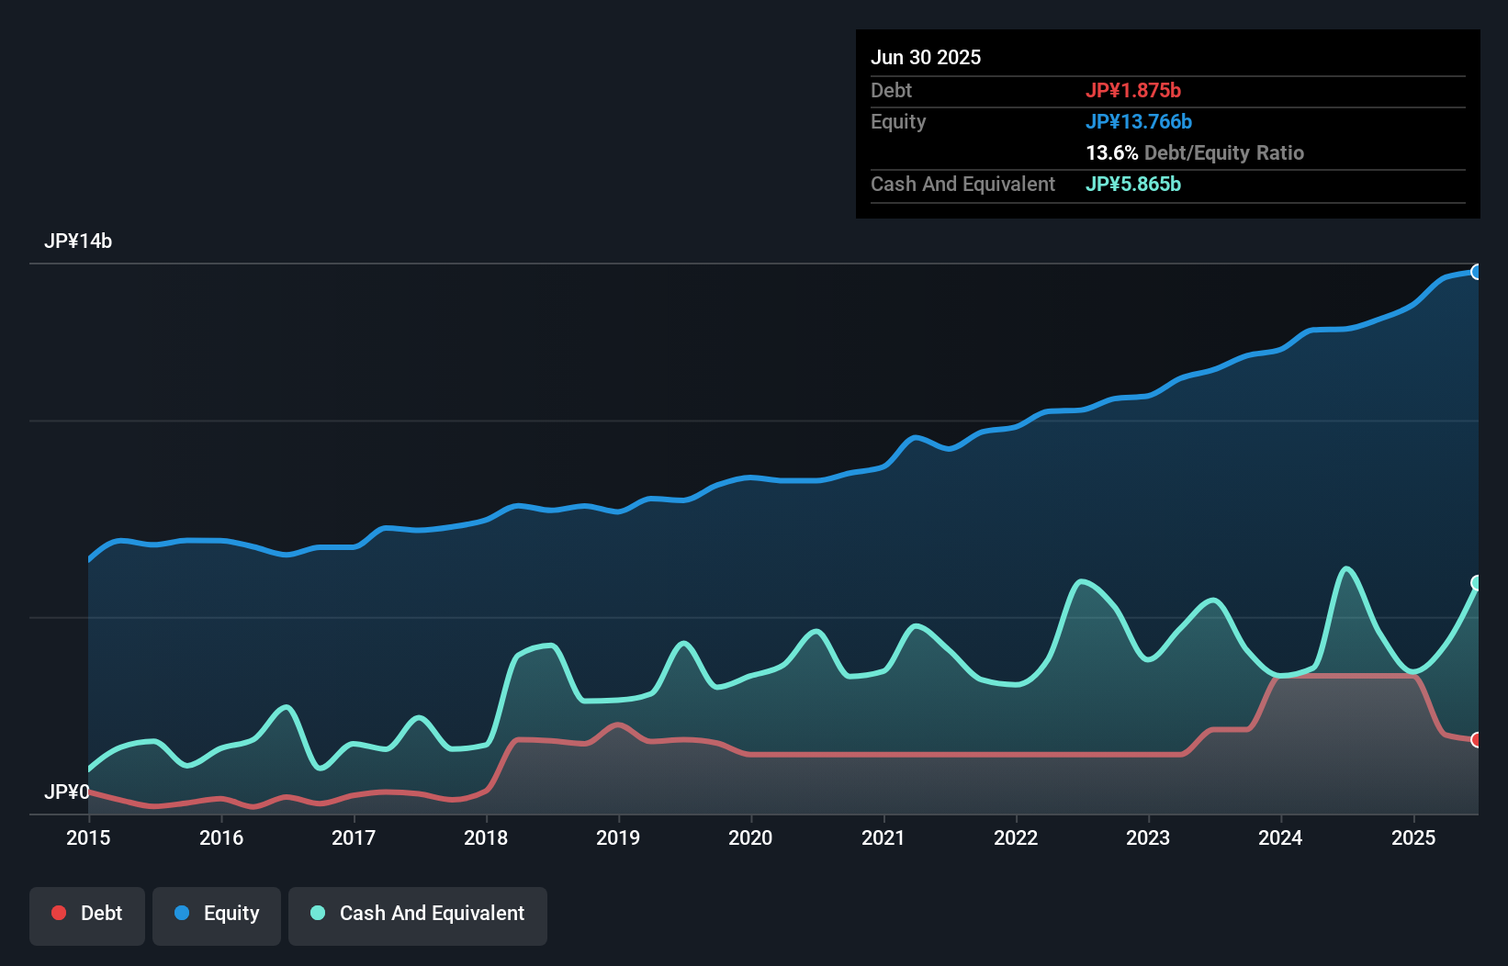Select the 2020 axis label
This screenshot has width=1508, height=966.
(x=750, y=837)
